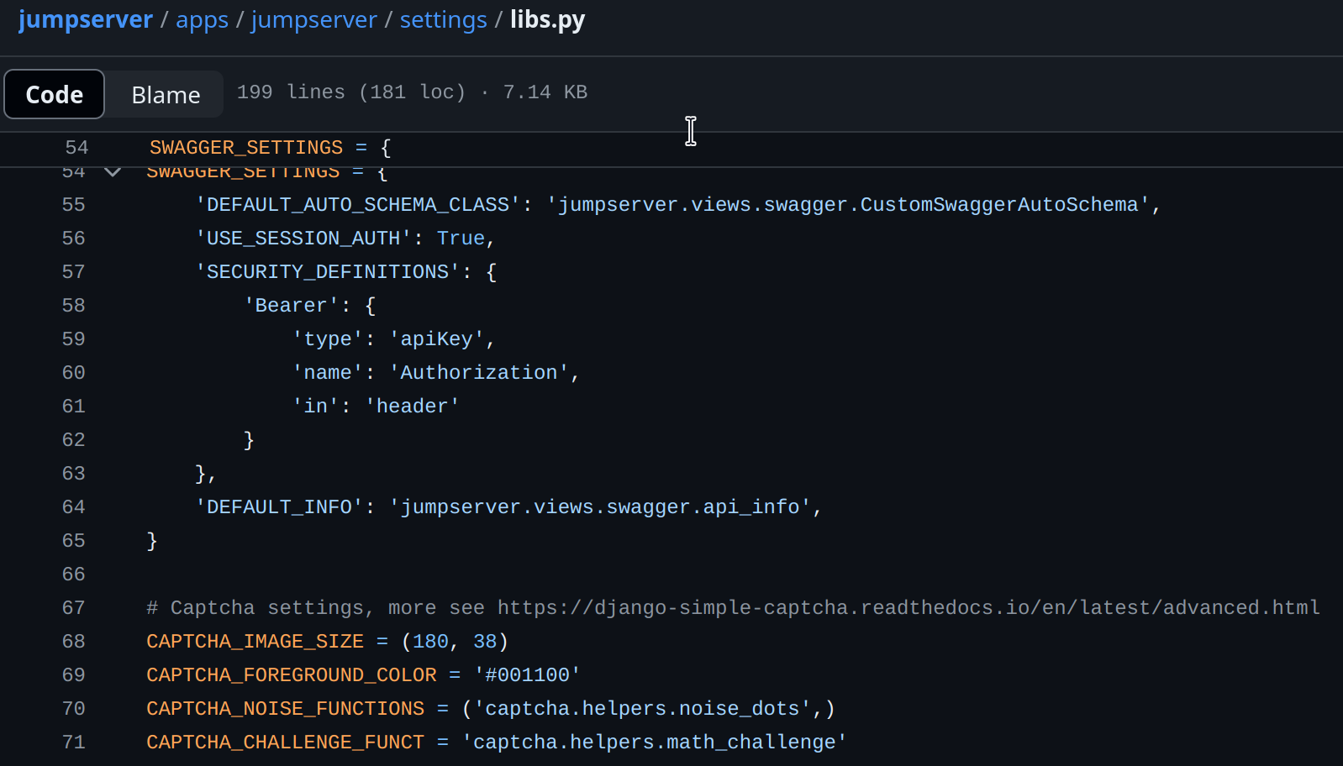The width and height of the screenshot is (1343, 766).
Task: Click the CAPTCHA_FOREGROUND_COLOR variable name
Action: (292, 675)
